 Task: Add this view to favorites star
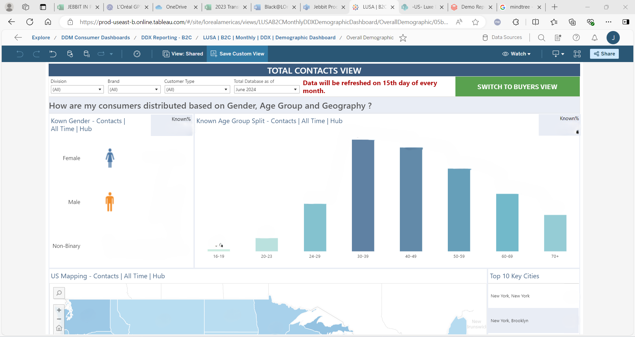[403, 38]
